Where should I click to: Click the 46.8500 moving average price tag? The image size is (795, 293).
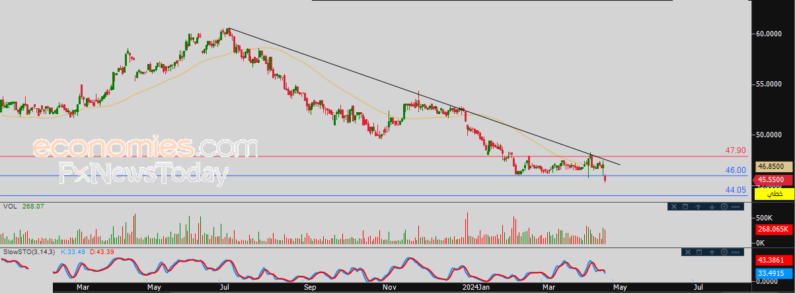coord(775,168)
